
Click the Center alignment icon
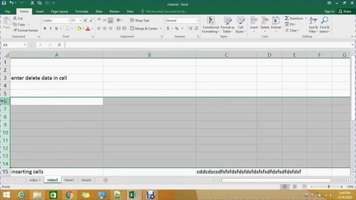[x=105, y=28]
